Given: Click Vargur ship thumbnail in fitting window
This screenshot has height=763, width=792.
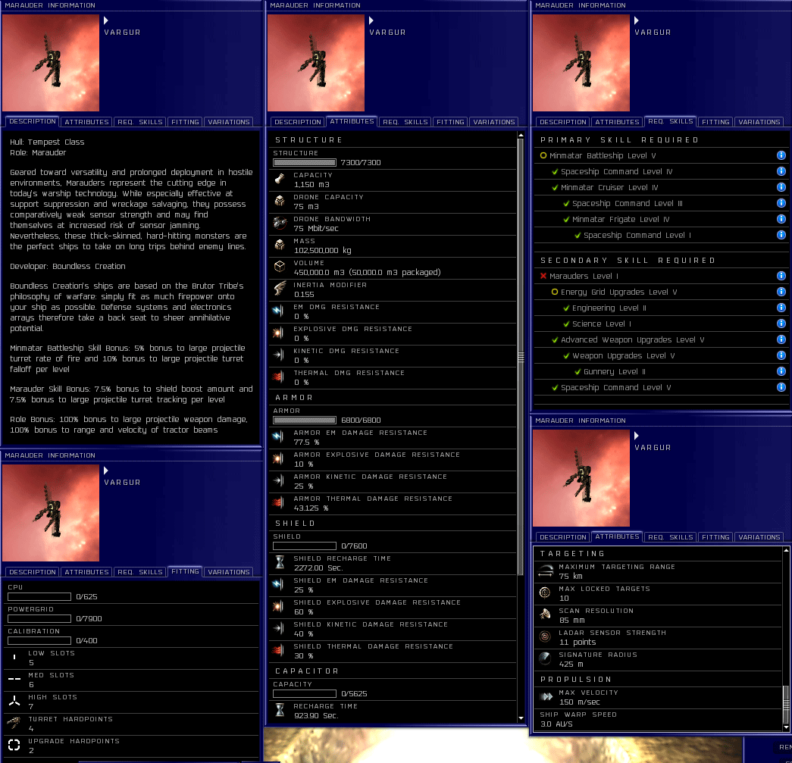Looking at the screenshot, I should pyautogui.click(x=51, y=512).
